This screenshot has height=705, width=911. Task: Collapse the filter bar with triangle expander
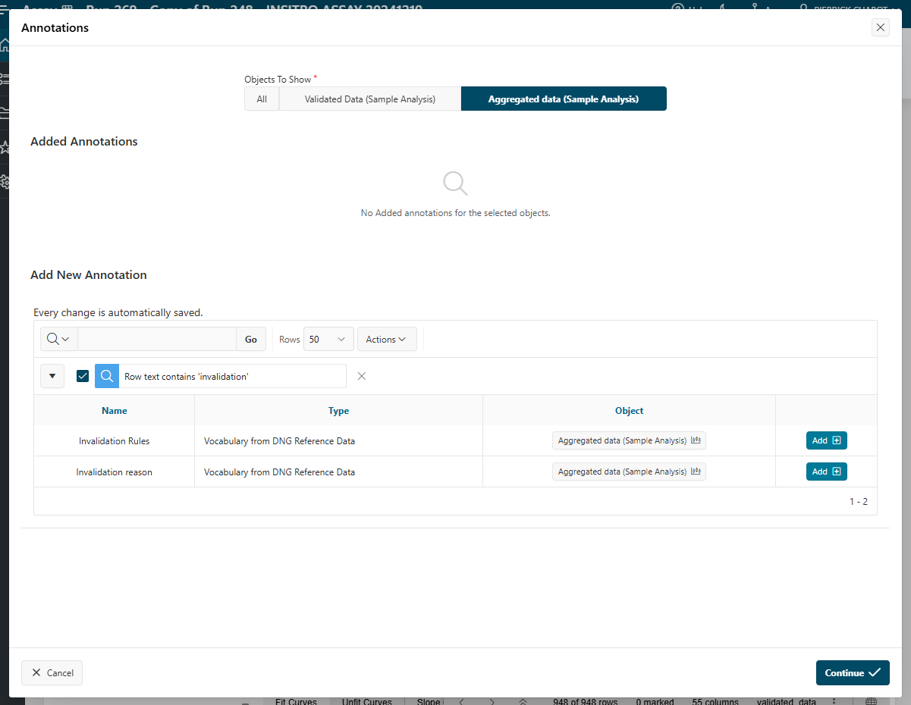click(52, 376)
